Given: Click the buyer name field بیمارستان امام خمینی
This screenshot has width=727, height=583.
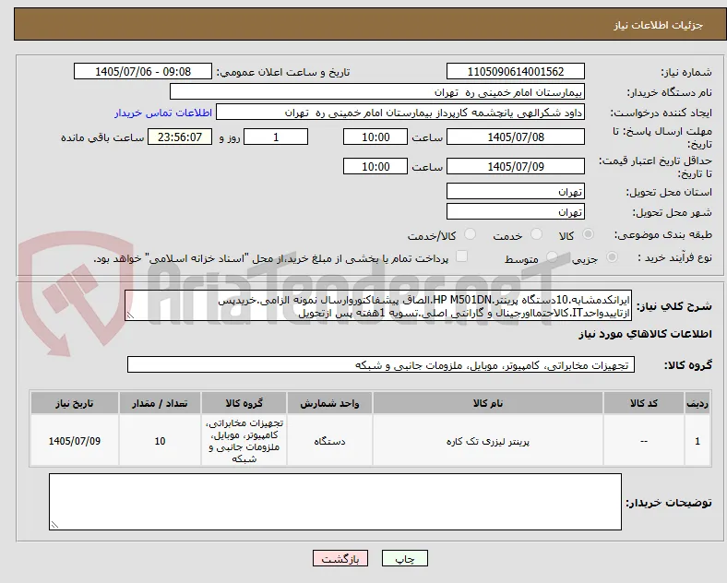Looking at the screenshot, I should point(377,91).
